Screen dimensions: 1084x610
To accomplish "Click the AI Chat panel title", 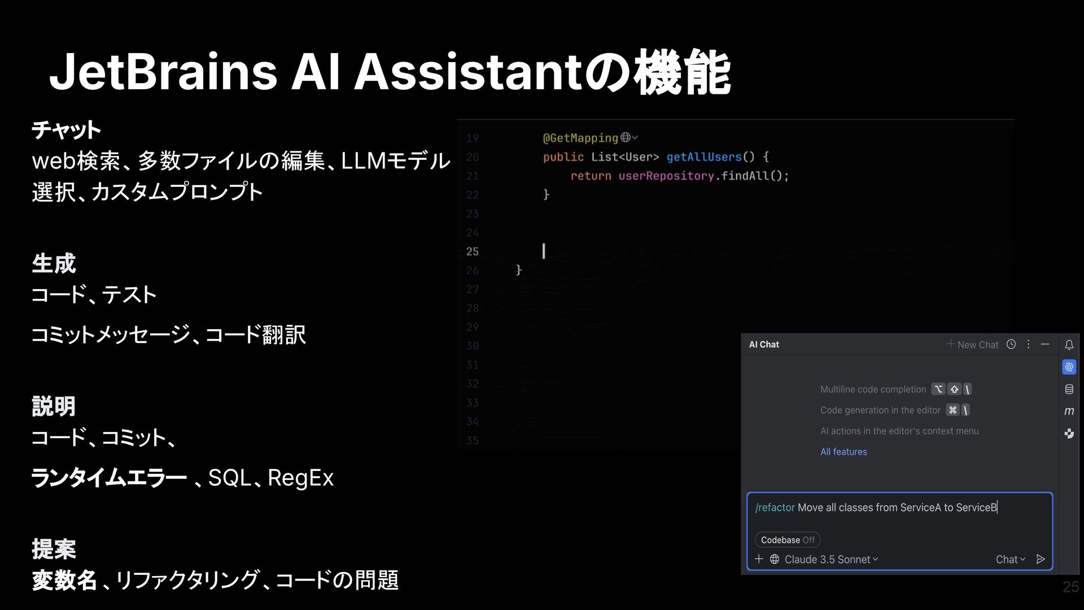I will click(x=764, y=345).
